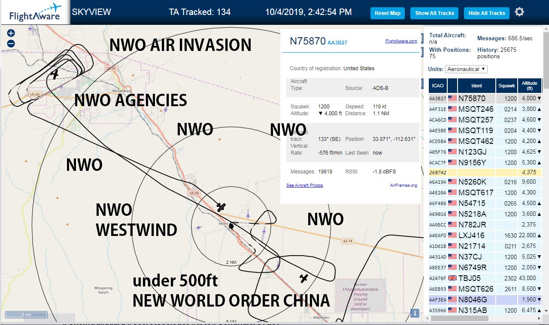
Task: Click the black site marker dot at Morristown
Action: [x=231, y=226]
